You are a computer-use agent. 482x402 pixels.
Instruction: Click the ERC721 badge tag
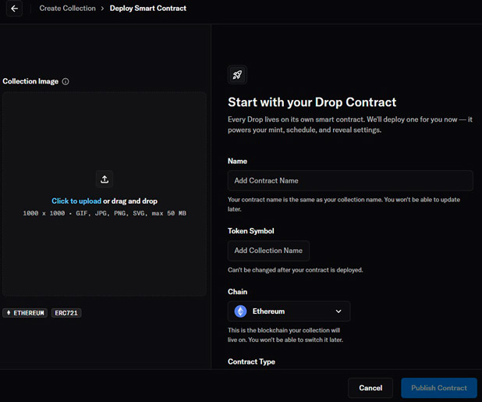point(66,313)
